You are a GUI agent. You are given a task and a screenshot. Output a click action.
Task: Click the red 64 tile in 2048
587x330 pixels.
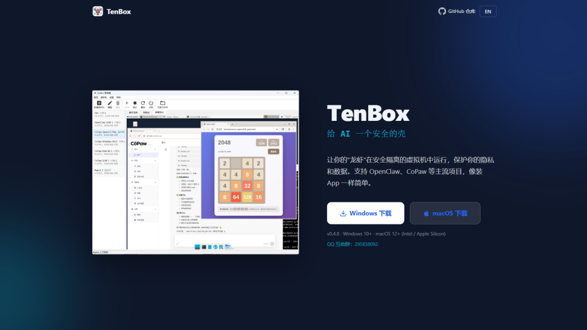pos(235,197)
